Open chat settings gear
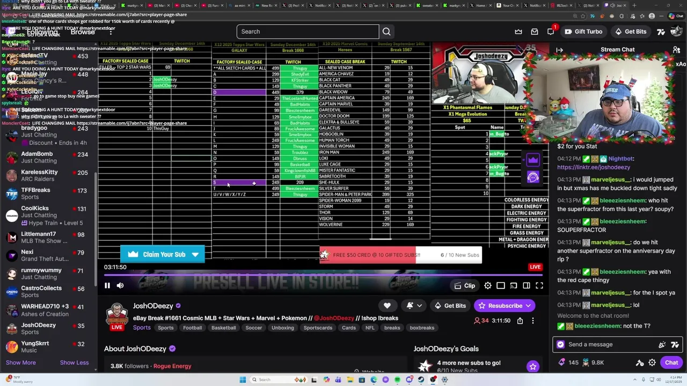 (x=652, y=363)
